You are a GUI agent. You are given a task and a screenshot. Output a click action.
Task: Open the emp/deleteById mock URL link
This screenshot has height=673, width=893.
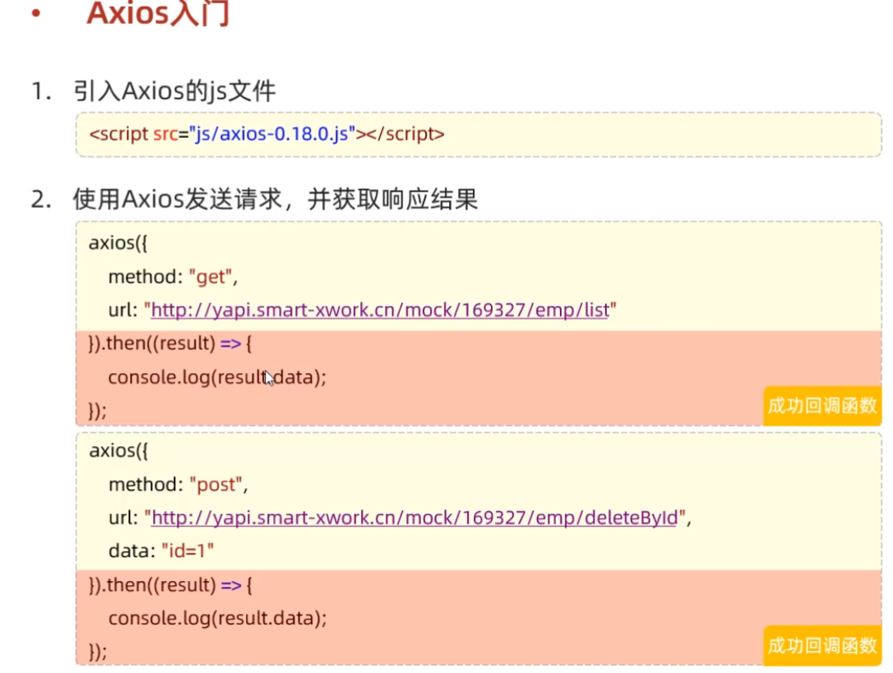pos(414,518)
